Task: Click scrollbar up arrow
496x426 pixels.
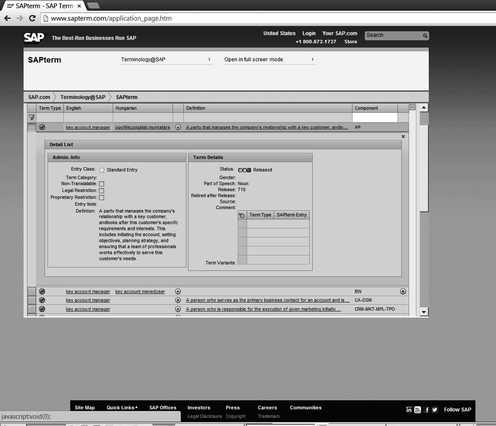Action: click(424, 108)
